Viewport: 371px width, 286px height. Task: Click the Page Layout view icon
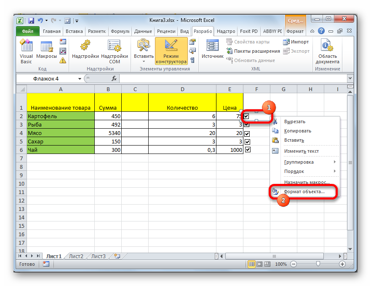click(x=260, y=264)
